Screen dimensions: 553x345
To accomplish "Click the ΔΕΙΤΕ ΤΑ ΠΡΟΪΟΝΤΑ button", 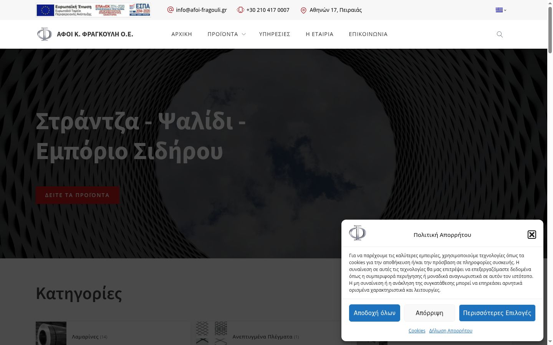I will pos(77,195).
